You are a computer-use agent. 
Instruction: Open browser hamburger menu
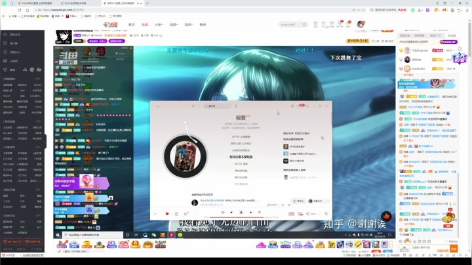point(467,10)
